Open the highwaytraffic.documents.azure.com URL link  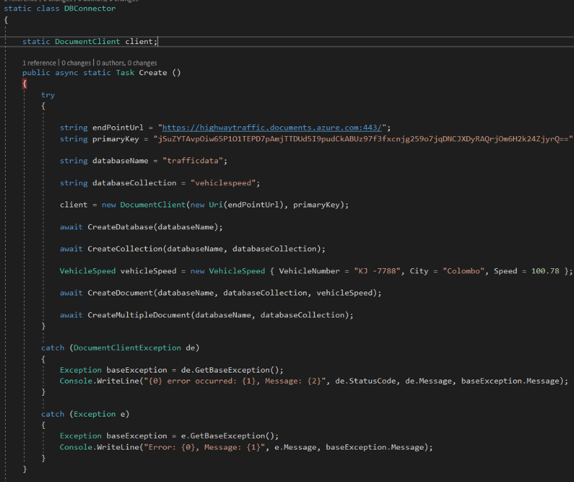272,128
